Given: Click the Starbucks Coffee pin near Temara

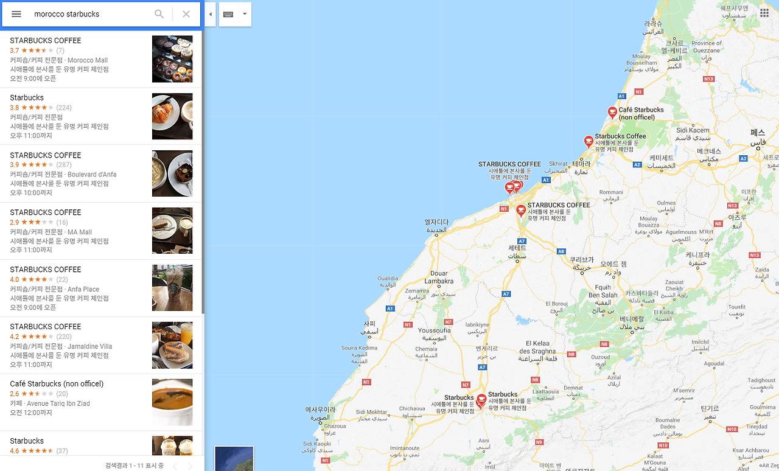Looking at the screenshot, I should click(589, 141).
